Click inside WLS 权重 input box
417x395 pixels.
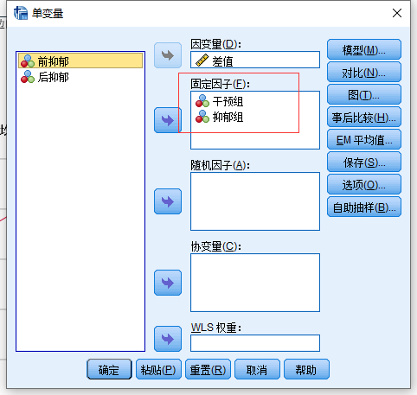[x=255, y=343]
